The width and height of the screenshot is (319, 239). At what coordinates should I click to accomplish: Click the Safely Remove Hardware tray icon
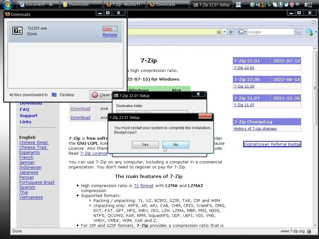[269, 4]
